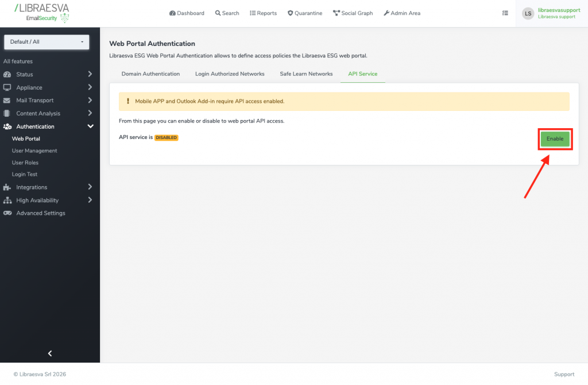Viewport: 588px width, 385px height.
Task: Click the Social Graph network icon
Action: [336, 13]
